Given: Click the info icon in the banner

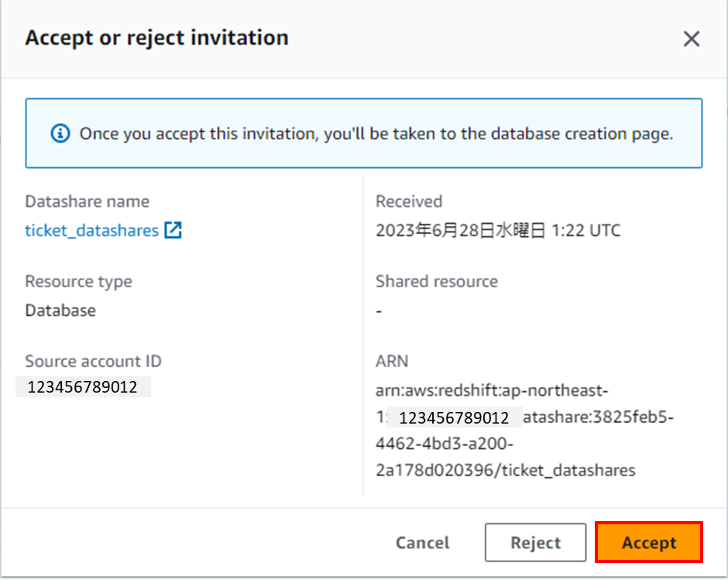Looking at the screenshot, I should click(x=60, y=133).
